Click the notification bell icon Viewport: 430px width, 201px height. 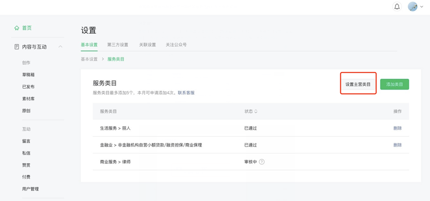[397, 7]
